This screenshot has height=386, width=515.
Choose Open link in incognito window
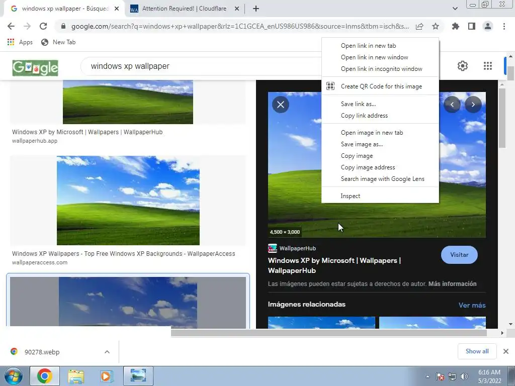[380, 68]
